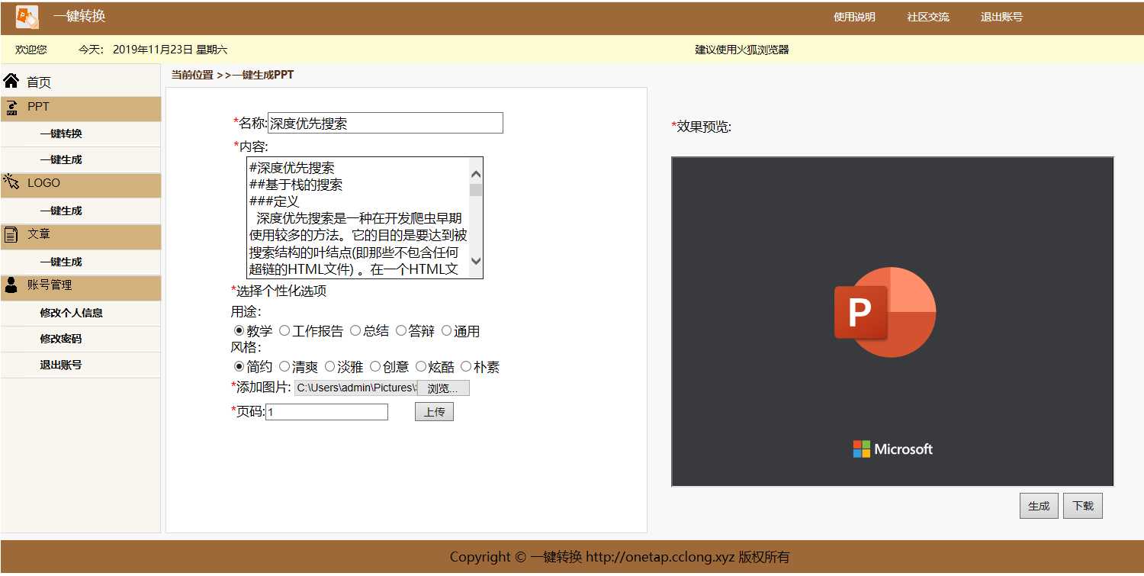1144x576 pixels.
Task: Open 一键生成 under 文章 section
Action: 61,262
